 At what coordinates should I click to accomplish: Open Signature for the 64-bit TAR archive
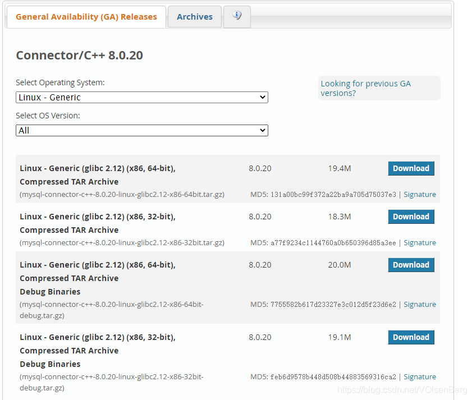click(x=420, y=194)
